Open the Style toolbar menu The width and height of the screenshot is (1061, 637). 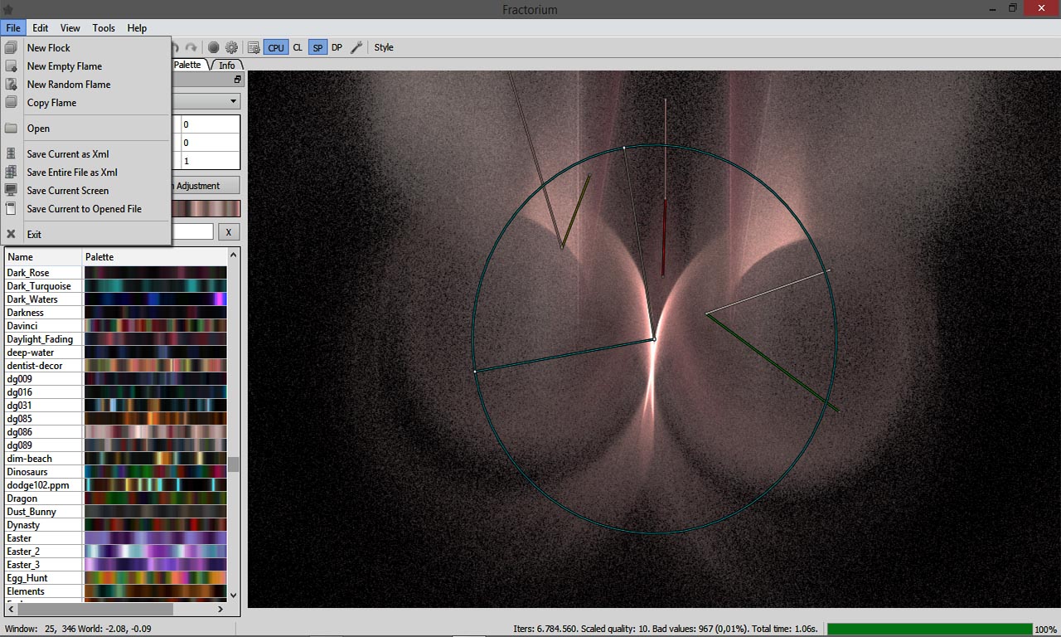[x=383, y=48]
